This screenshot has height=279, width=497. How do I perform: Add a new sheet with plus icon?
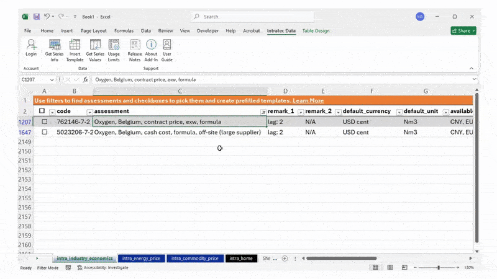tap(285, 259)
